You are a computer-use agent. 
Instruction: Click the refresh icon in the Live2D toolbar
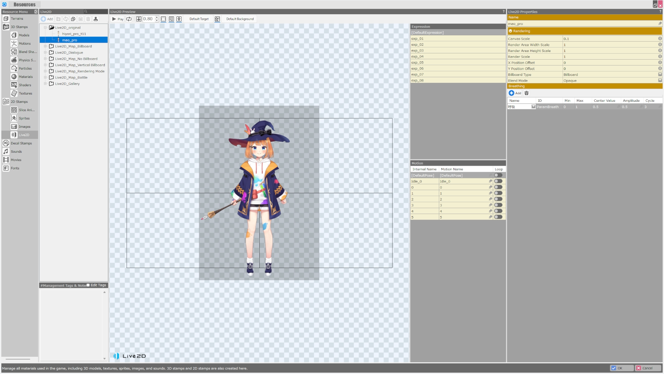pos(66,19)
